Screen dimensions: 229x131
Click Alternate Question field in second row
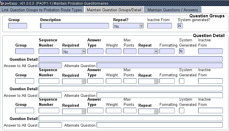click(x=160, y=95)
